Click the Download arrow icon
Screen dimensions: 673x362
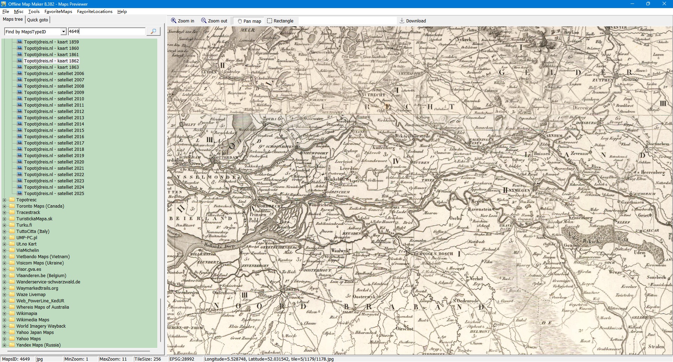point(402,21)
